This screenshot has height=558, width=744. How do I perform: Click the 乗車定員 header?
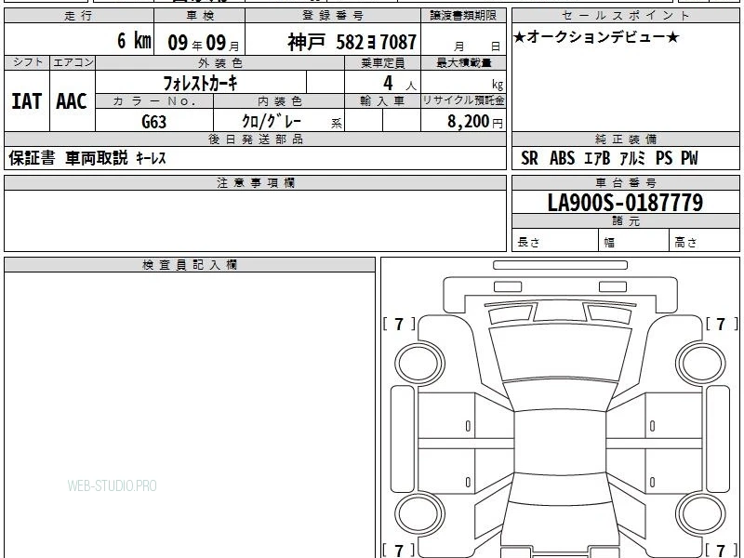tap(382, 62)
